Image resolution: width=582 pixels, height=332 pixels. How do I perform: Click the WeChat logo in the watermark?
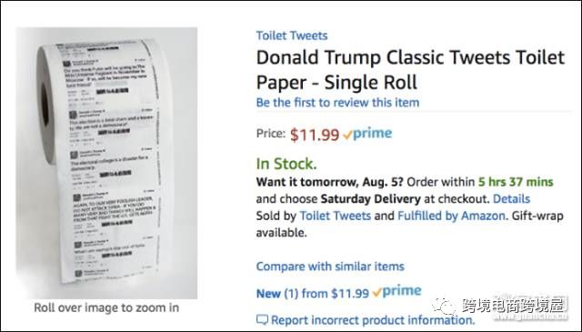[x=443, y=306]
